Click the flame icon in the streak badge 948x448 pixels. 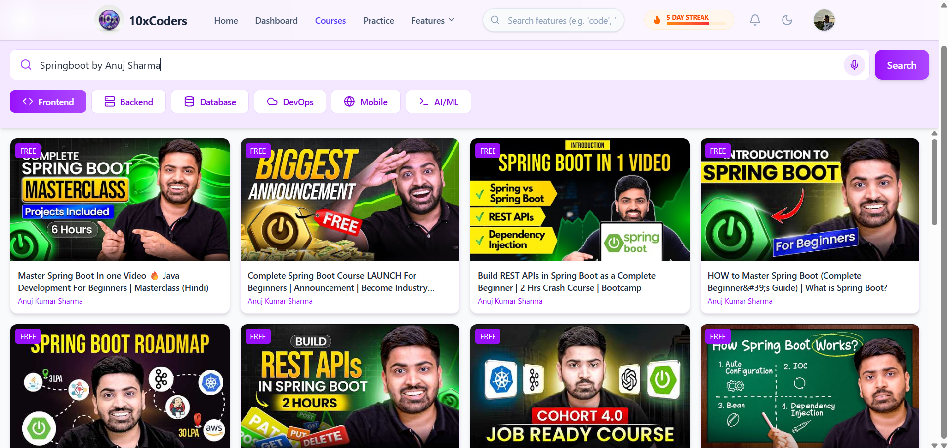tap(657, 20)
